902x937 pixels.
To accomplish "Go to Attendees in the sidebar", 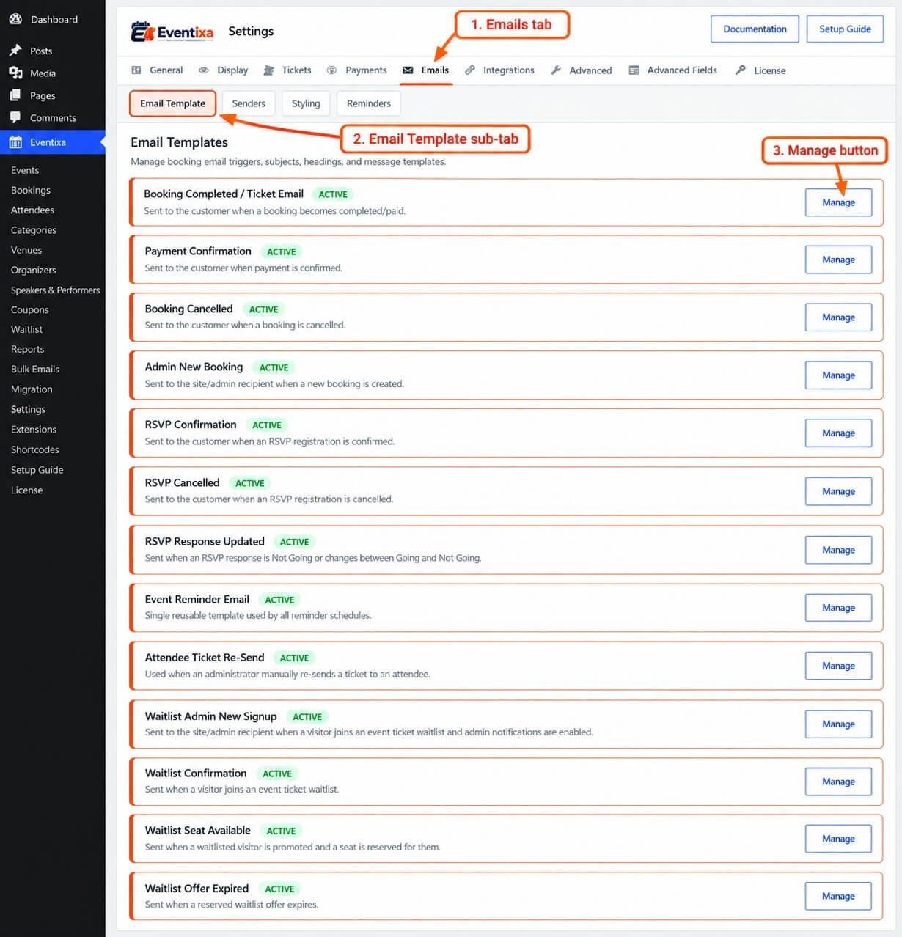I will (x=32, y=210).
